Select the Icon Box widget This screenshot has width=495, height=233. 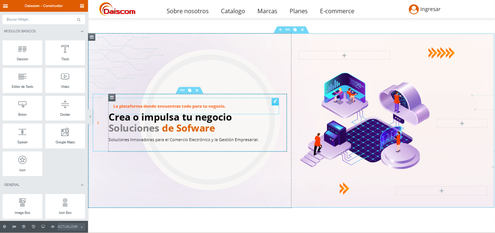[x=65, y=206]
